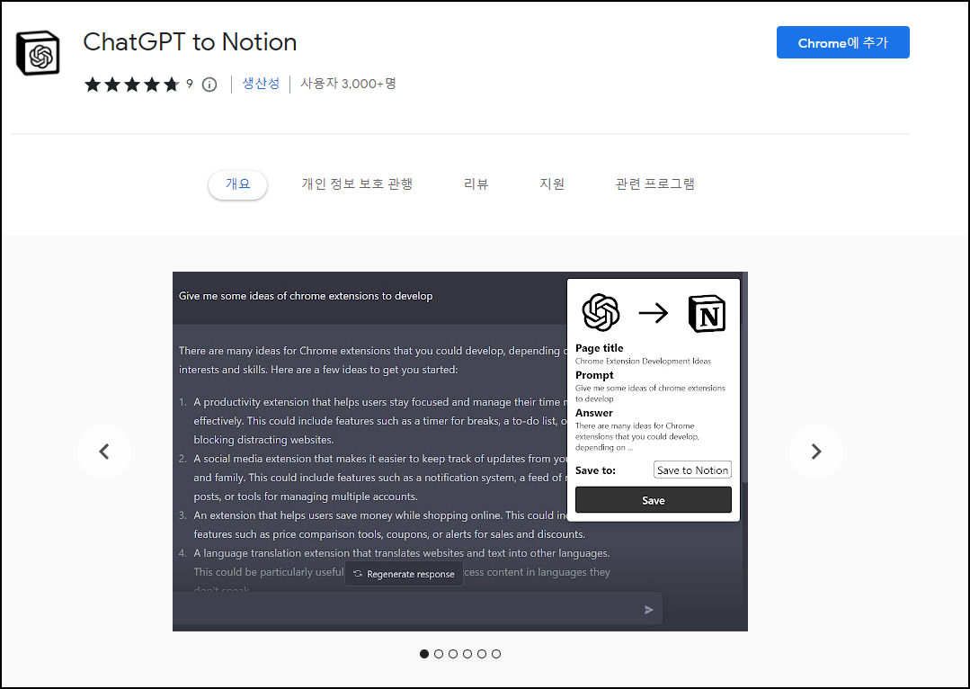Screen dimensions: 970x689
Task: Click the ChatGPT logo in the popup
Action: pyautogui.click(x=601, y=313)
